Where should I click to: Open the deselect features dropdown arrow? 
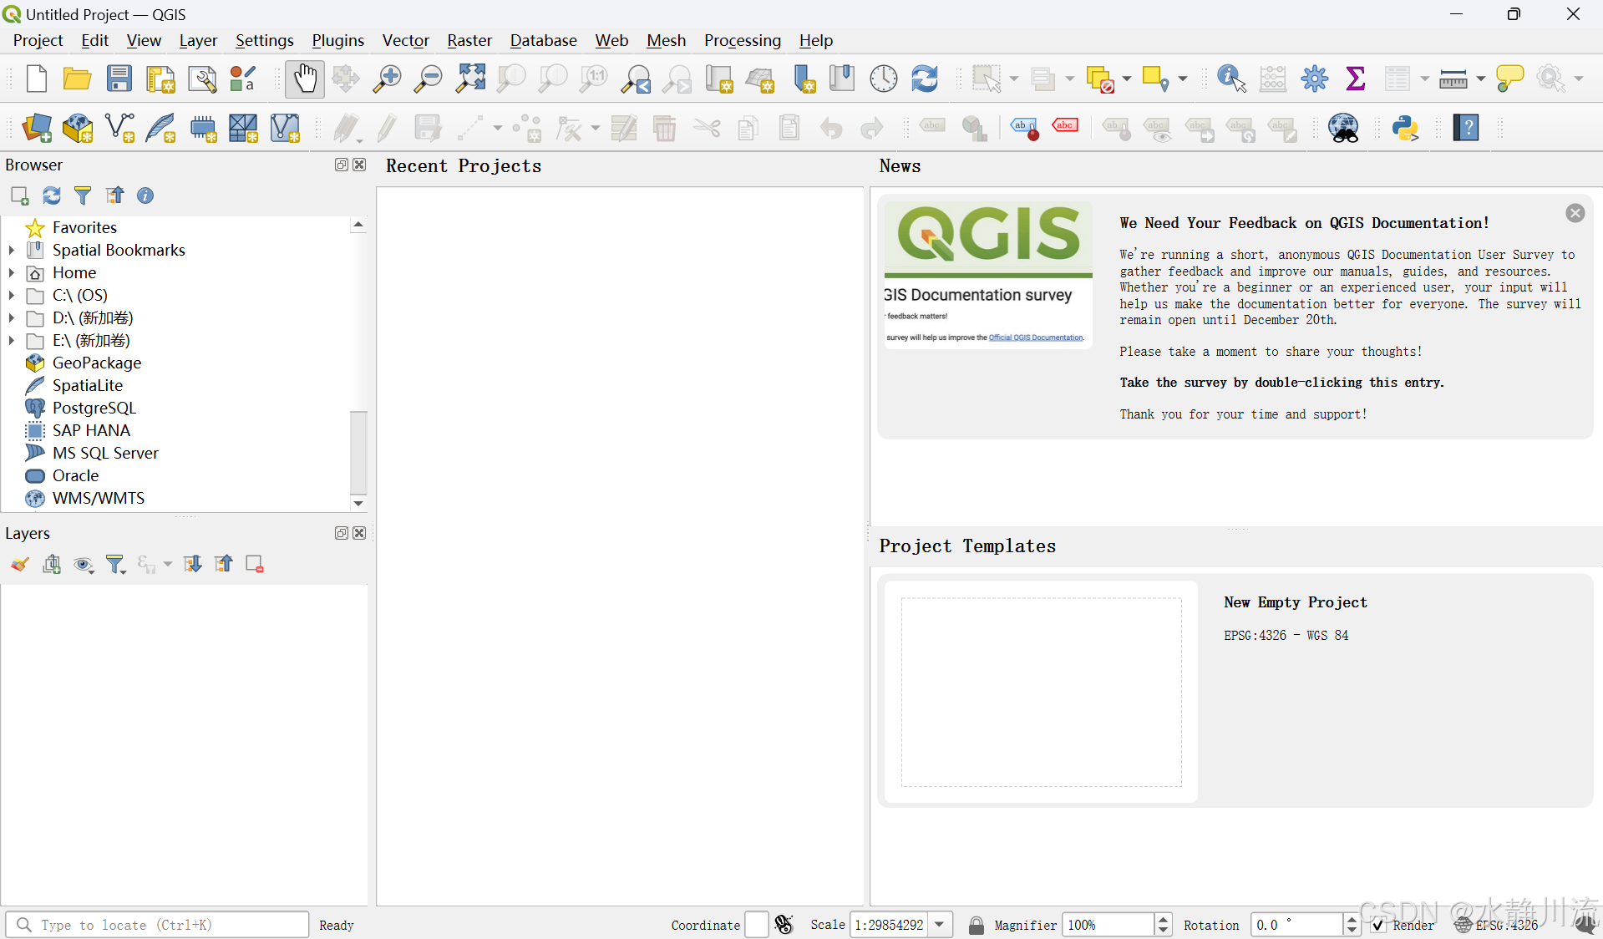(x=1126, y=79)
